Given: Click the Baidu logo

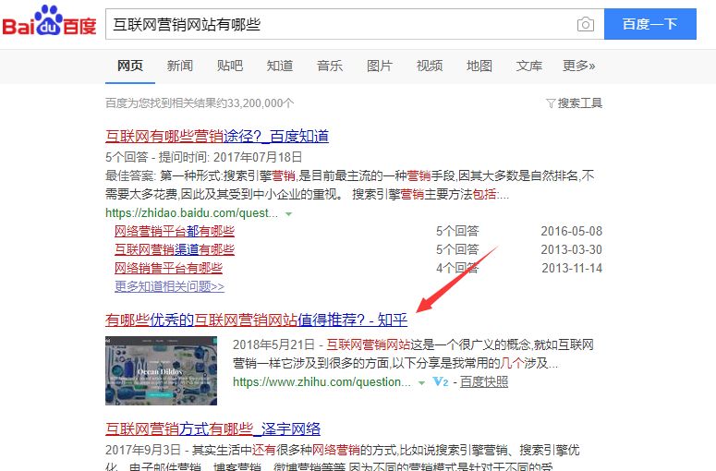Looking at the screenshot, I should coord(49,21).
